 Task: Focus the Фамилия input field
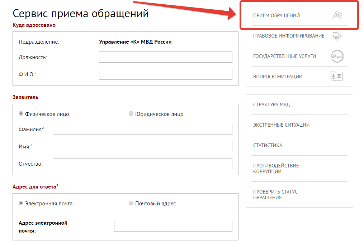pos(142,129)
